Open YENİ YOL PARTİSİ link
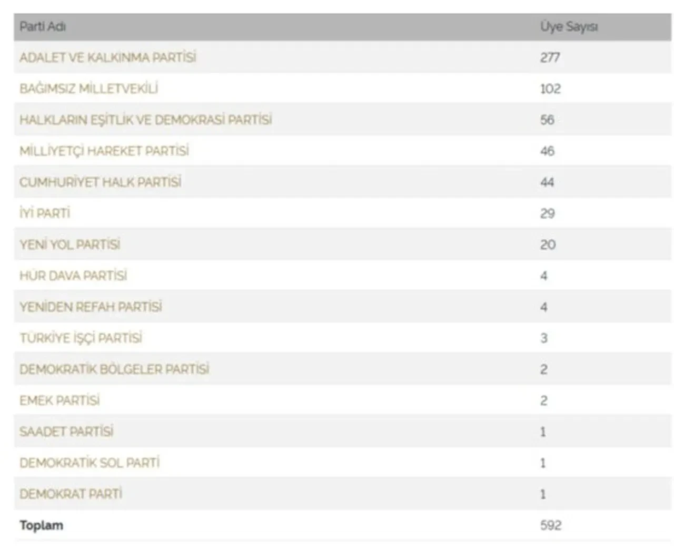674x557 pixels. (x=70, y=244)
